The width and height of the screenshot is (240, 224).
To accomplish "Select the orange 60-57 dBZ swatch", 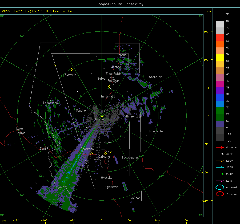I will 220,44.
